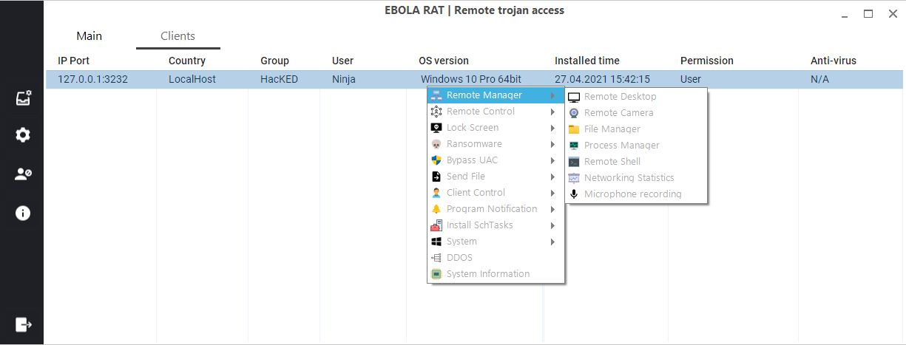Expand the System submenu arrow

pos(552,242)
